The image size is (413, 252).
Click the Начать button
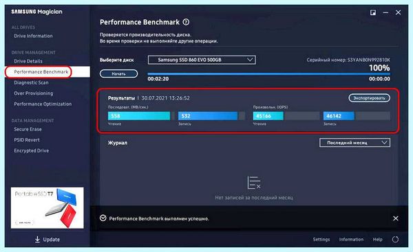(118, 74)
